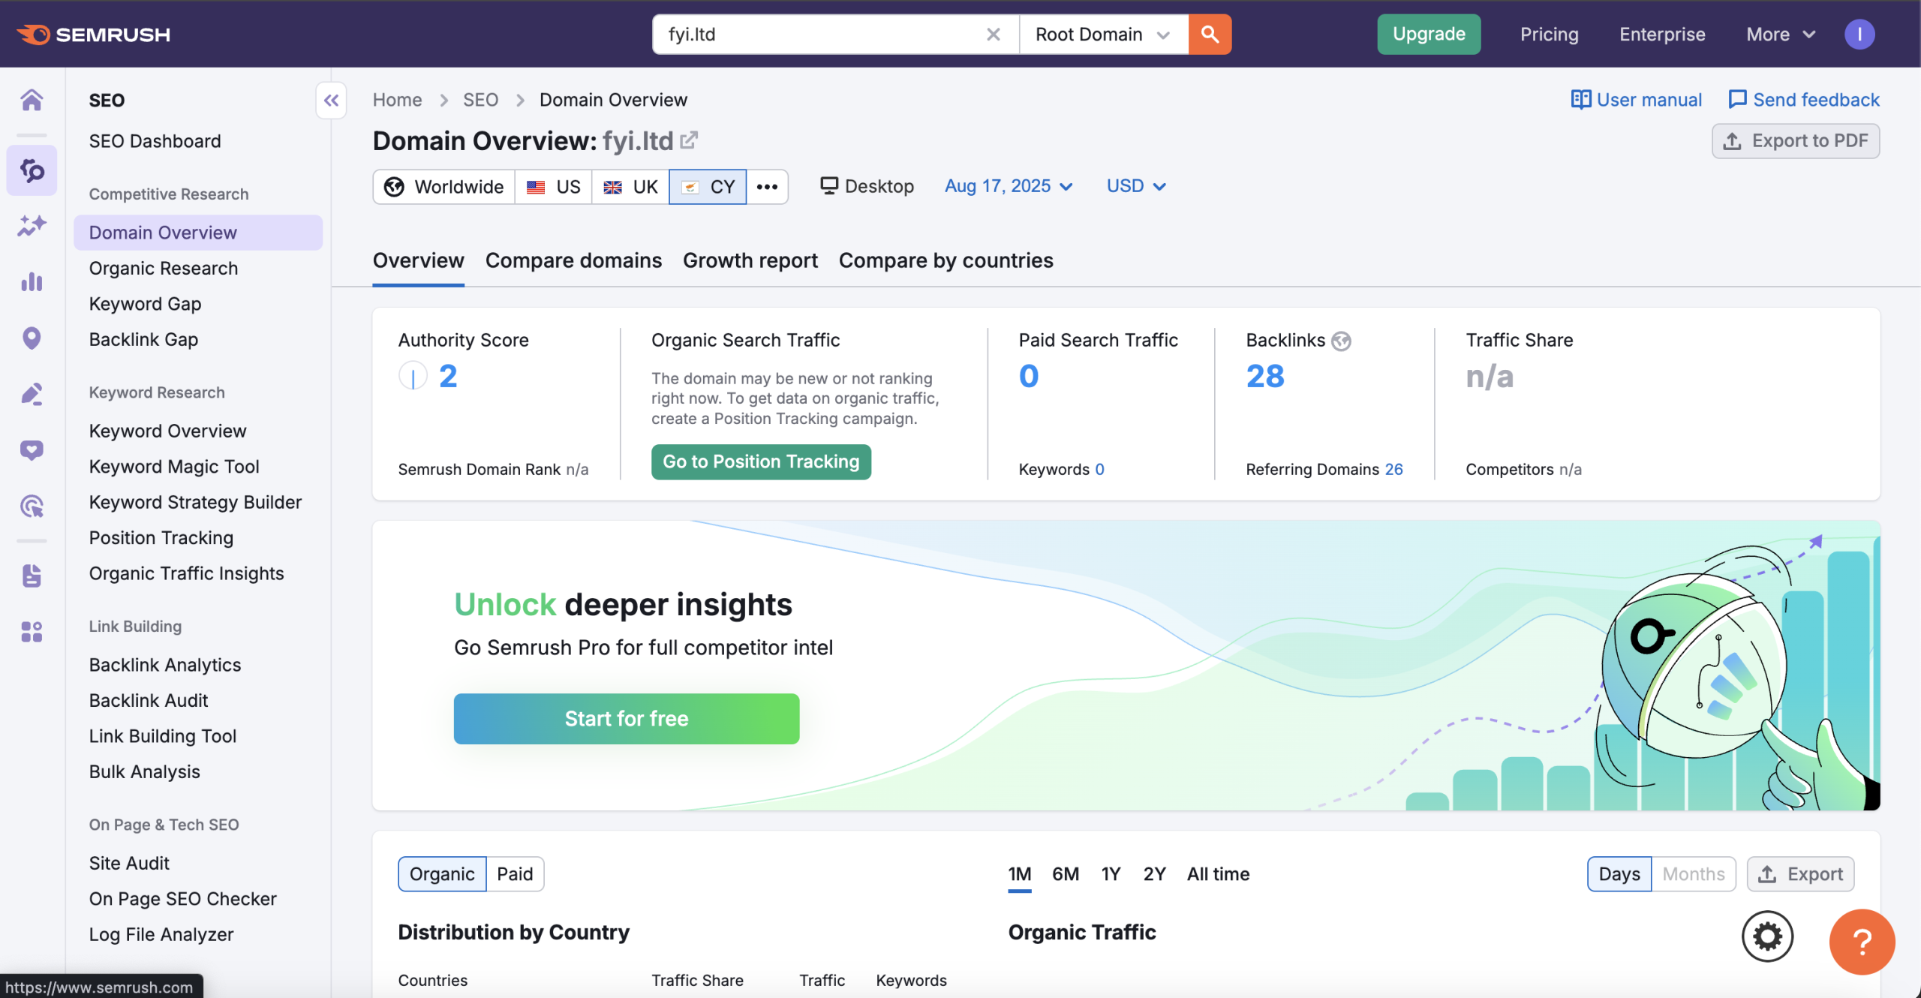Click the fyi.ltd search input field

(818, 34)
